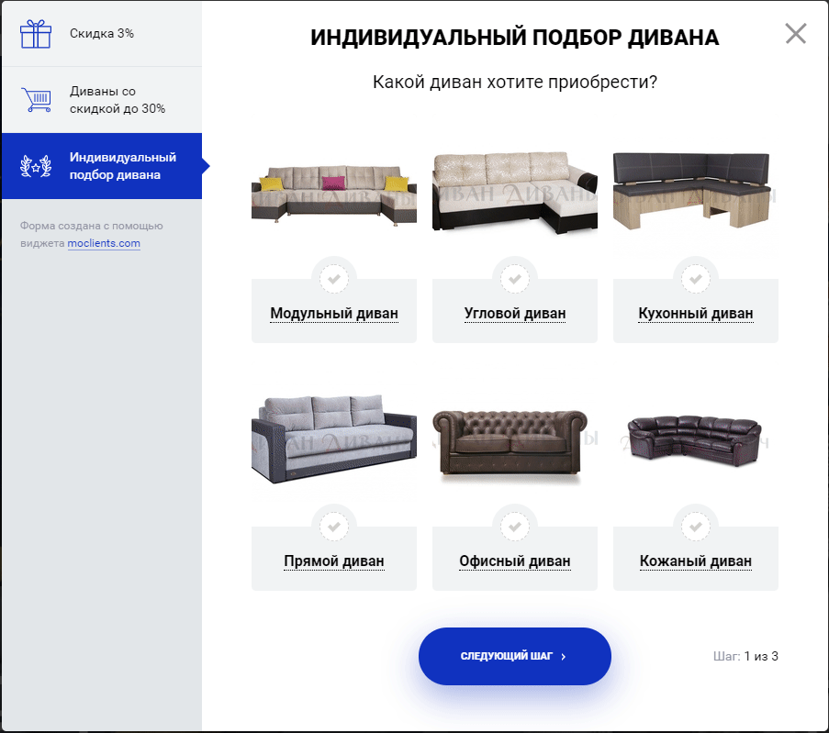Screen dimensions: 829x733
Task: Select the Индивидуальный подбор дивана tab
Action: click(x=102, y=166)
